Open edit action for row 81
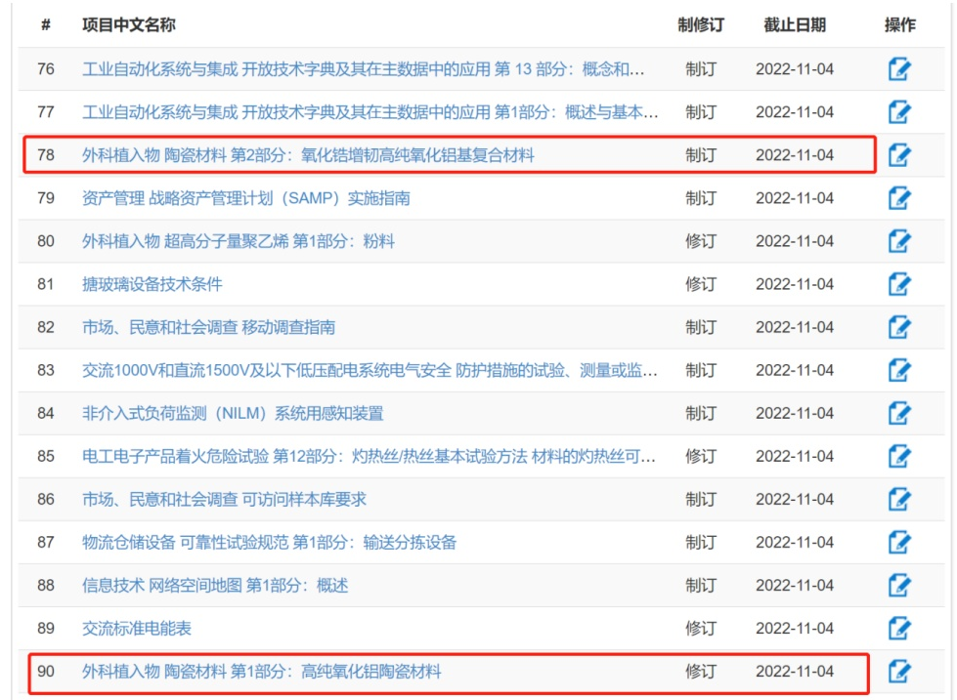Image resolution: width=957 pixels, height=700 pixels. 898,284
